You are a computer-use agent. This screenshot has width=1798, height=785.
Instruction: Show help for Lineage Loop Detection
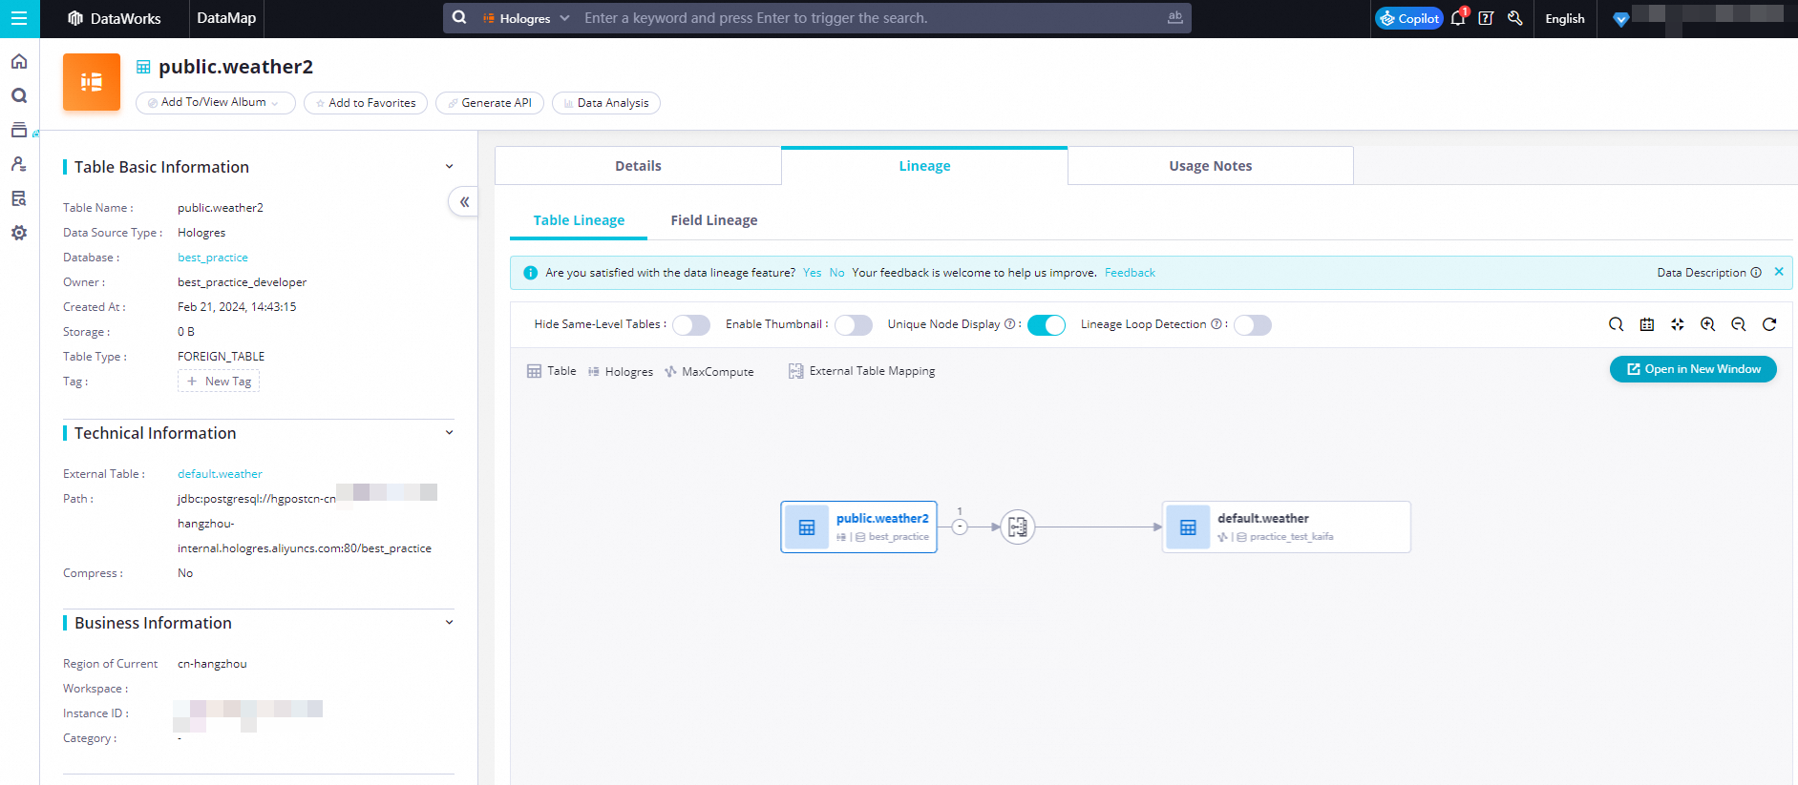[x=1216, y=324]
